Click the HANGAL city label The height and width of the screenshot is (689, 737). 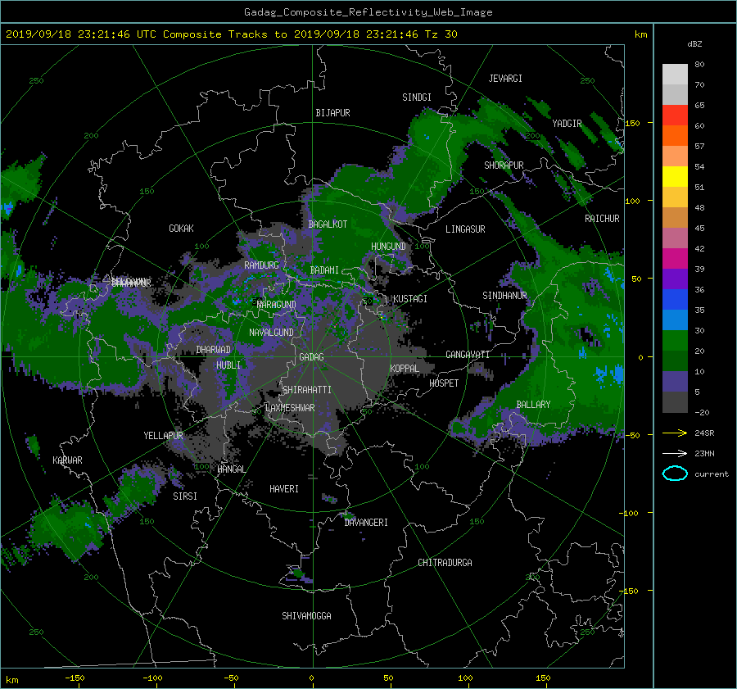click(x=231, y=469)
